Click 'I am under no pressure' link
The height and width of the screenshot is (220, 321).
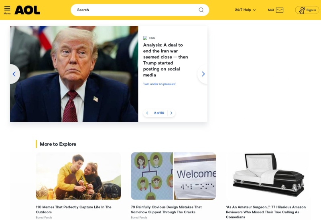(x=159, y=84)
